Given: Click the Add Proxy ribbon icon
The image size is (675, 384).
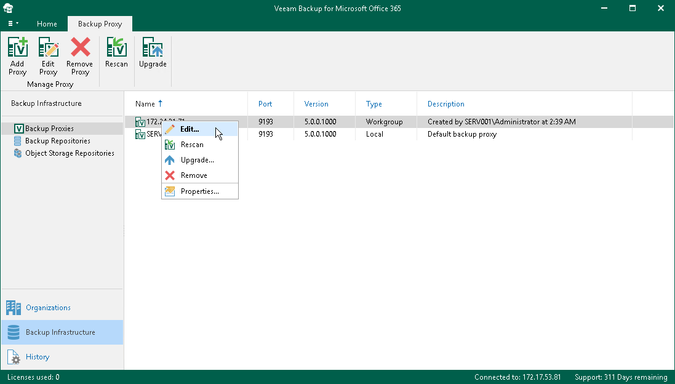Looking at the screenshot, I should (18, 47).
